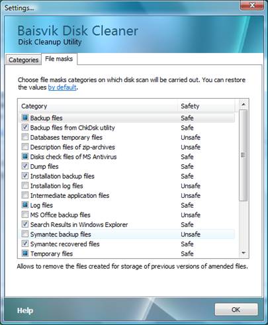Click 'Safe' value for Dump files row
268x325 pixels.
click(x=187, y=166)
